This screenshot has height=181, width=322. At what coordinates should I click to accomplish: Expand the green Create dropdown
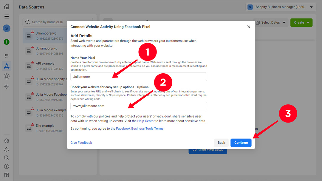point(301,23)
